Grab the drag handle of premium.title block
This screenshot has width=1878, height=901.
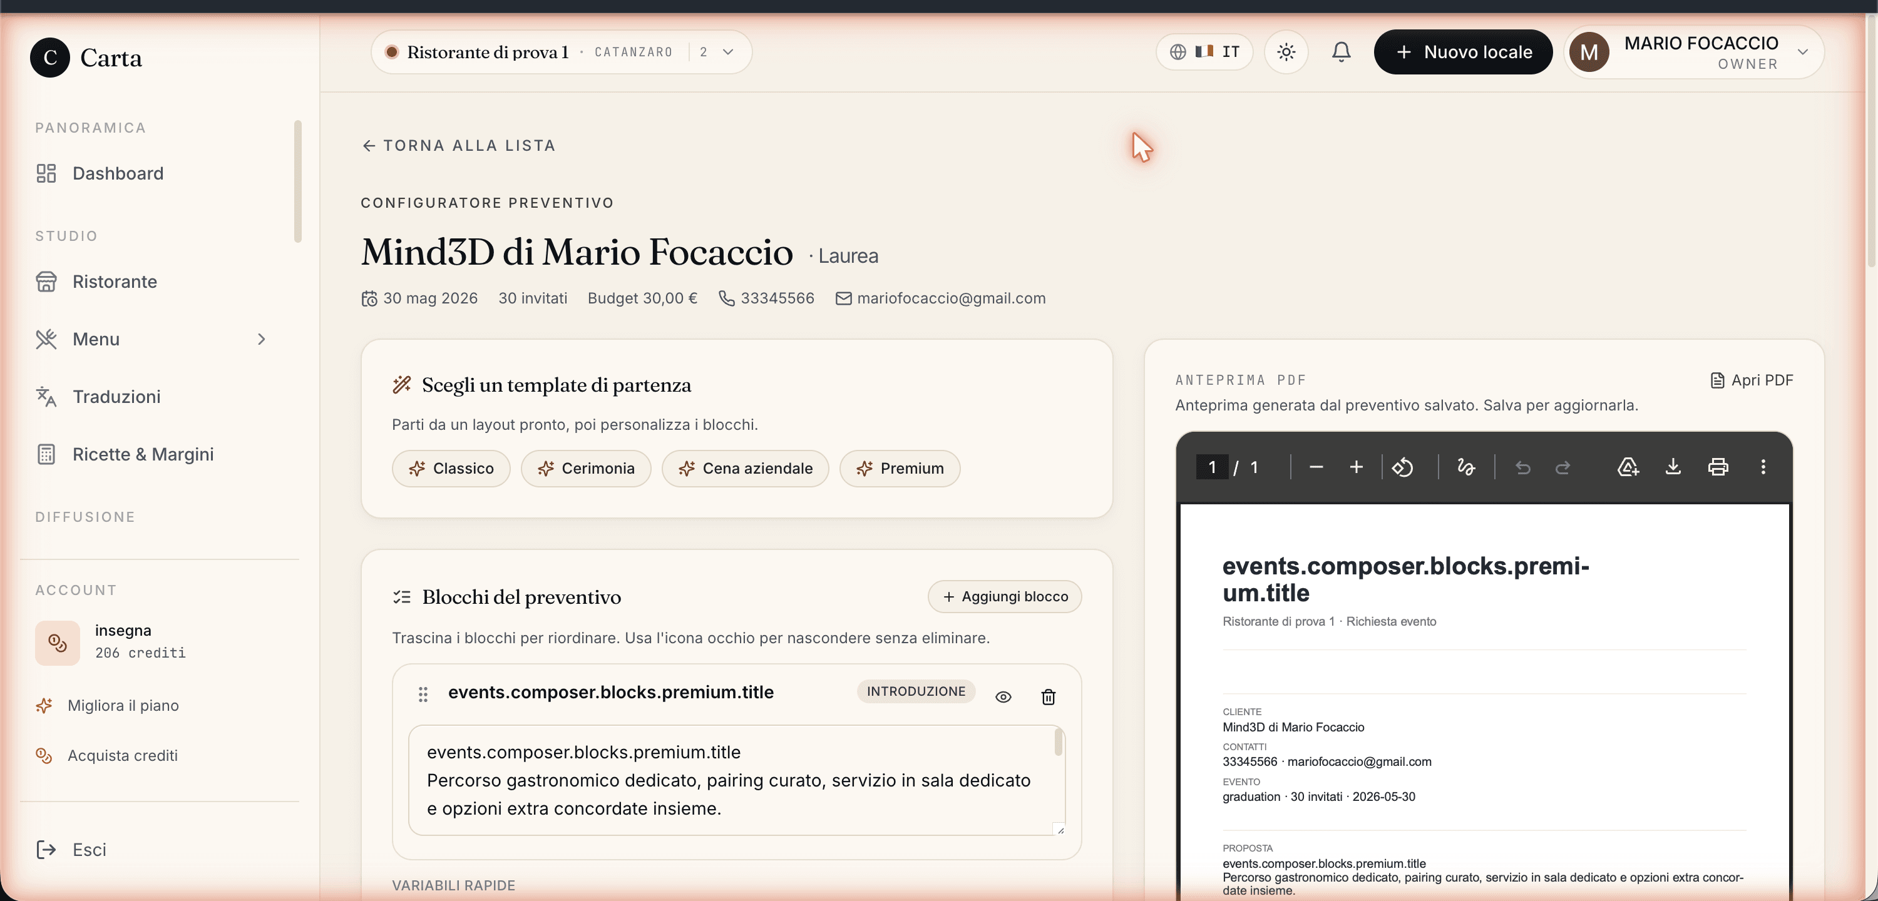coord(423,694)
